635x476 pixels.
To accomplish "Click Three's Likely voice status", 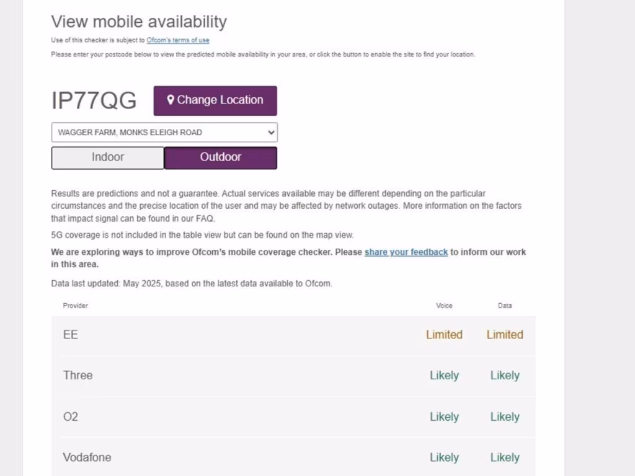I will (444, 376).
